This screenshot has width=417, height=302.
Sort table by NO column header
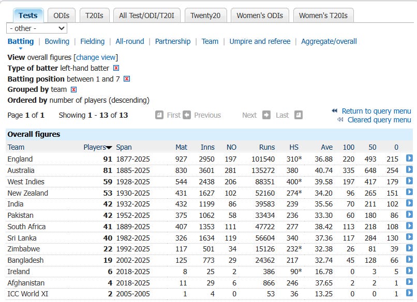(231, 147)
